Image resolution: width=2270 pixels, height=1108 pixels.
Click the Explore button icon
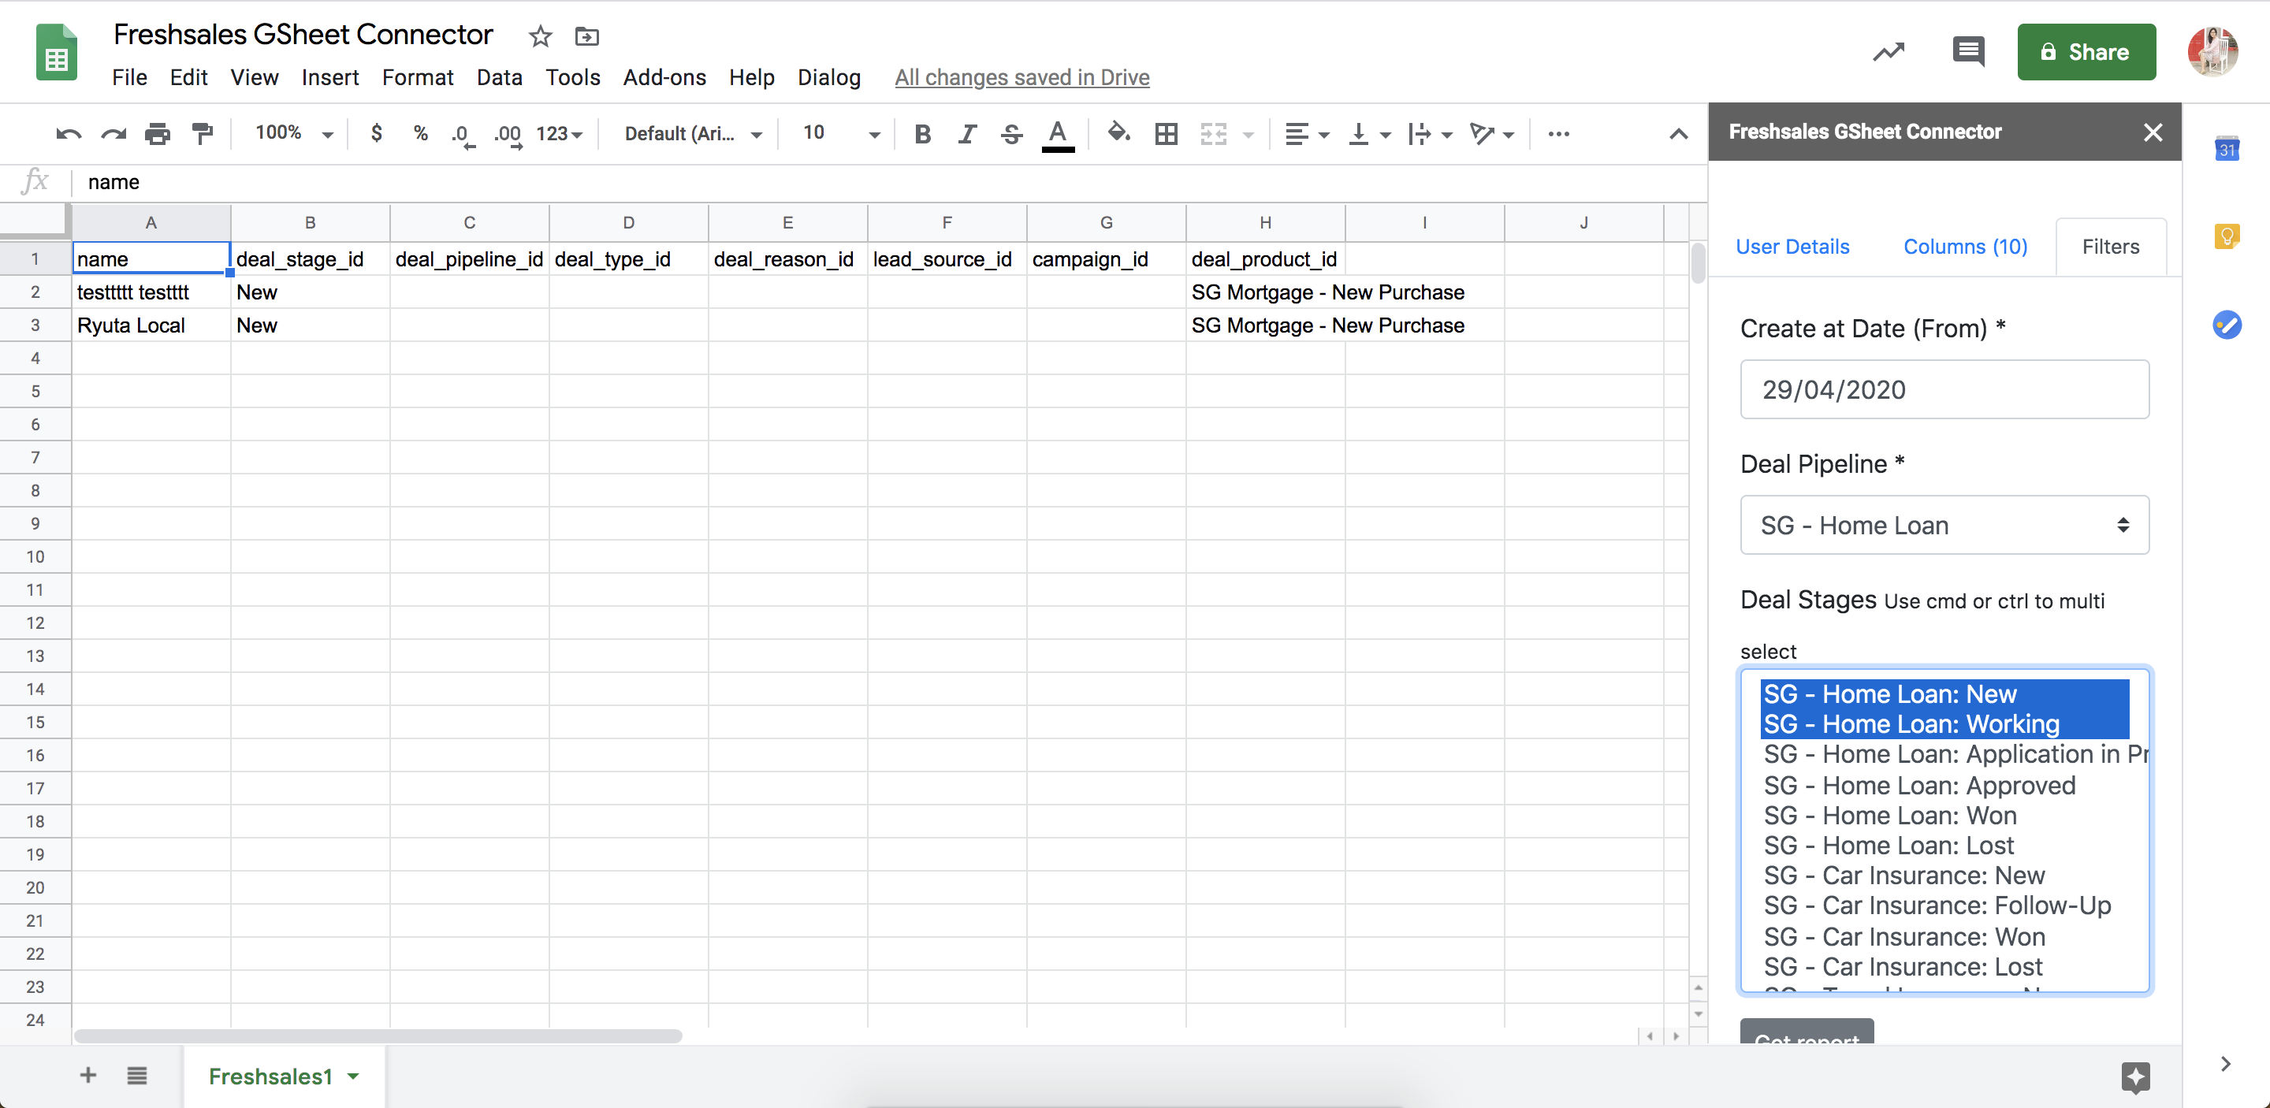2135,1076
